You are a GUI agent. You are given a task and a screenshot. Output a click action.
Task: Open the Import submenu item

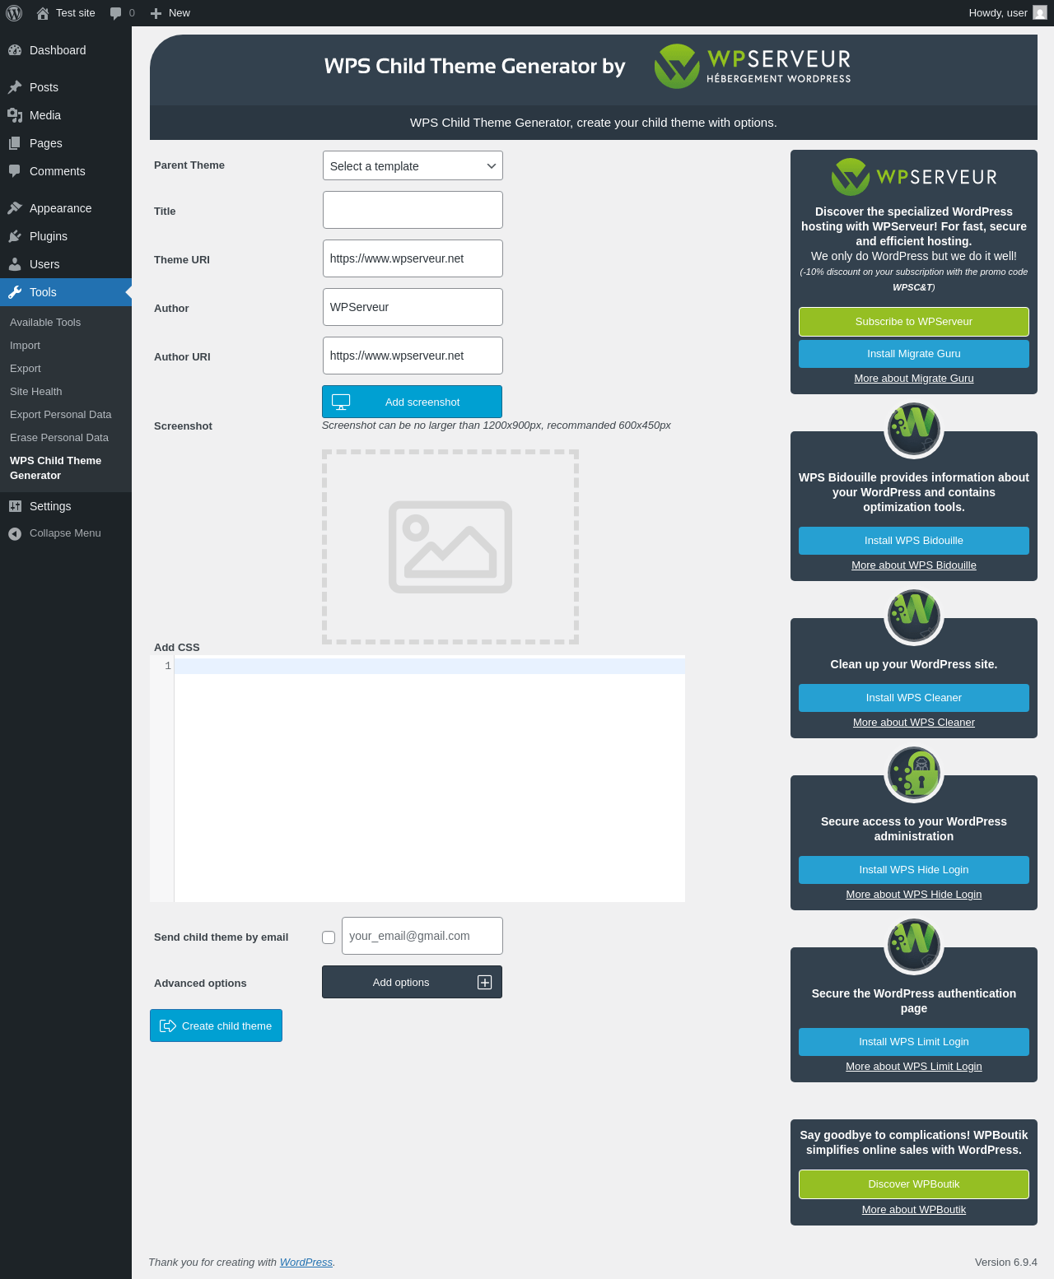pyautogui.click(x=25, y=346)
